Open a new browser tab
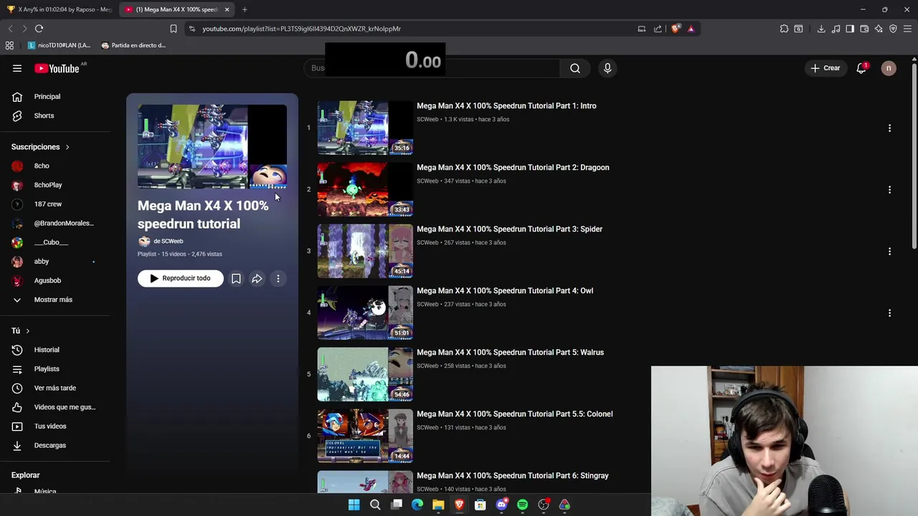 245,9
